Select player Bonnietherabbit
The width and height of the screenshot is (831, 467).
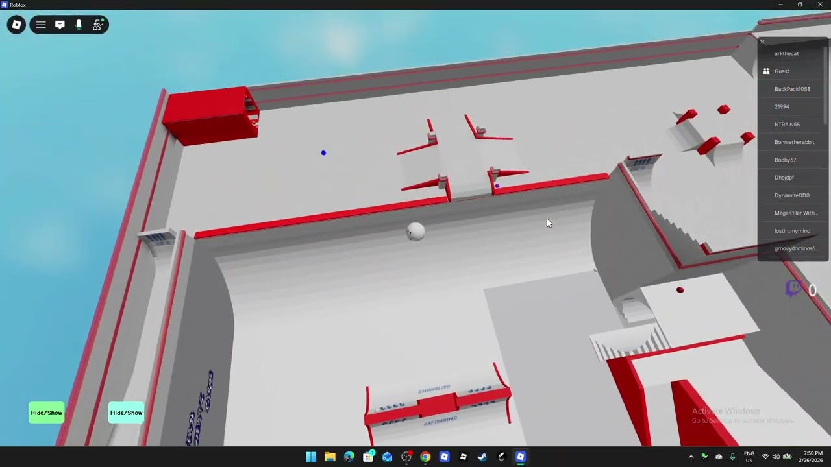point(791,142)
